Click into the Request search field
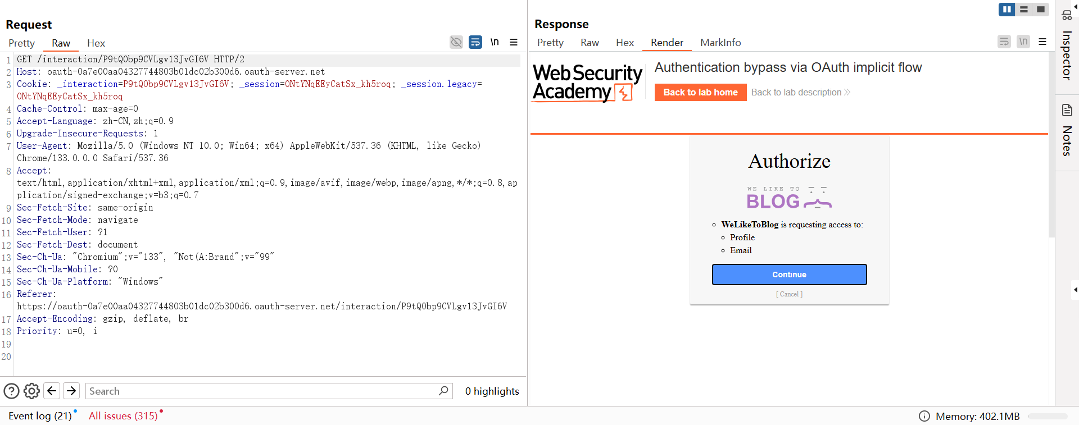The height and width of the screenshot is (425, 1079). click(x=261, y=391)
